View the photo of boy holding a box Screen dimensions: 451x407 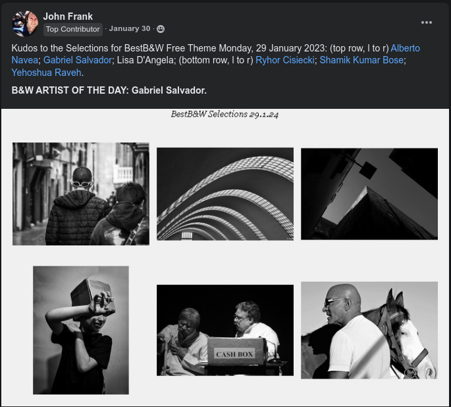click(81, 330)
